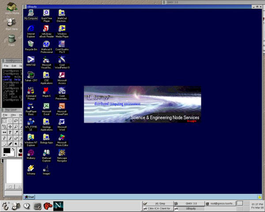Open Corel Presentations shortcut
The width and height of the screenshot is (265, 212).
(62, 94)
